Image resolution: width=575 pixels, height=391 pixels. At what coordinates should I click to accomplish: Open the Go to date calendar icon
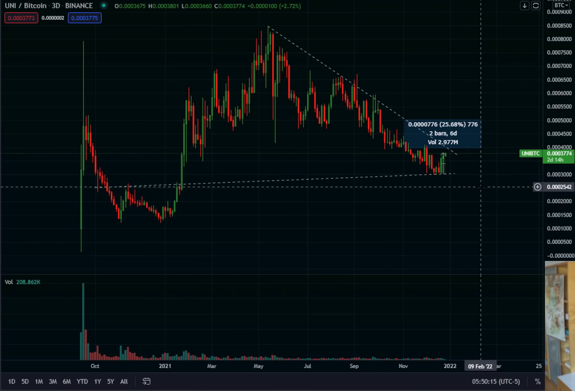(146, 382)
